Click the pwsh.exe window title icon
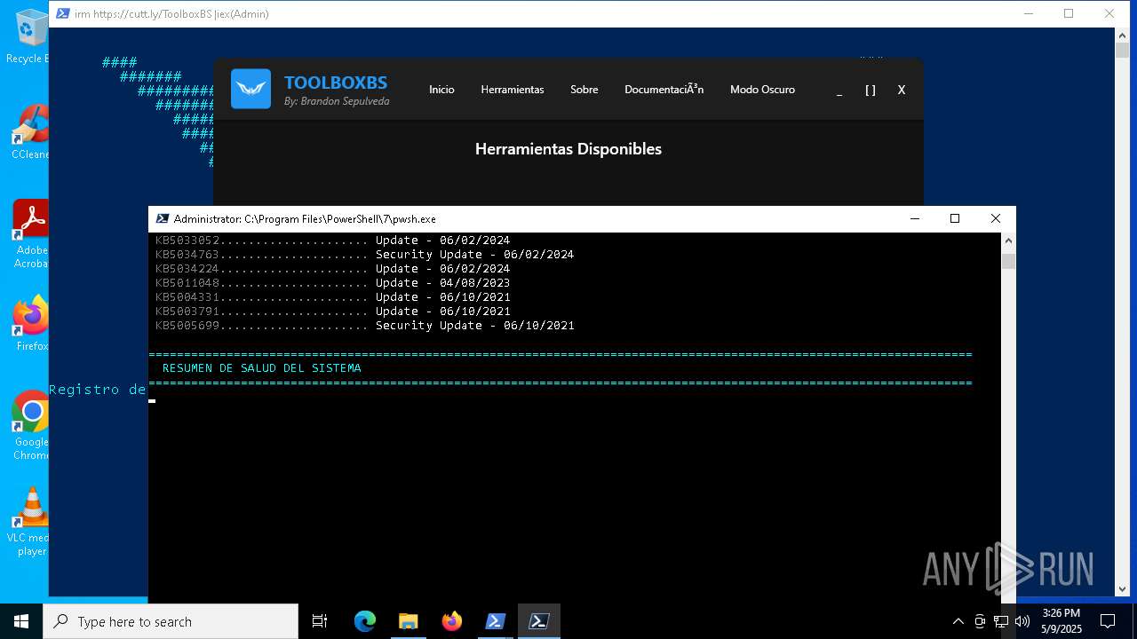The height and width of the screenshot is (639, 1137). coord(163,219)
